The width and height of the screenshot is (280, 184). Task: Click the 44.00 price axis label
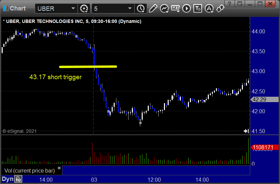point(258,32)
